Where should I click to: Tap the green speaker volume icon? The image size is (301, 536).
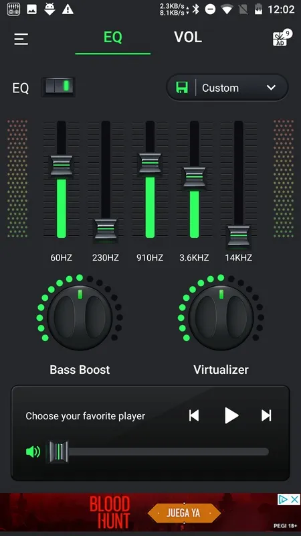click(x=33, y=452)
